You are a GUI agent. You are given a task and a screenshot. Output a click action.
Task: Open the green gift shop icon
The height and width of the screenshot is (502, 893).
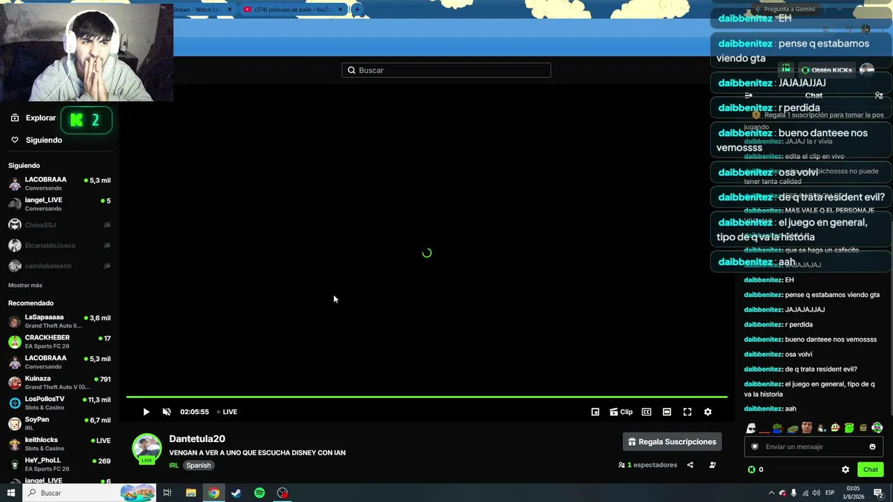(x=786, y=69)
